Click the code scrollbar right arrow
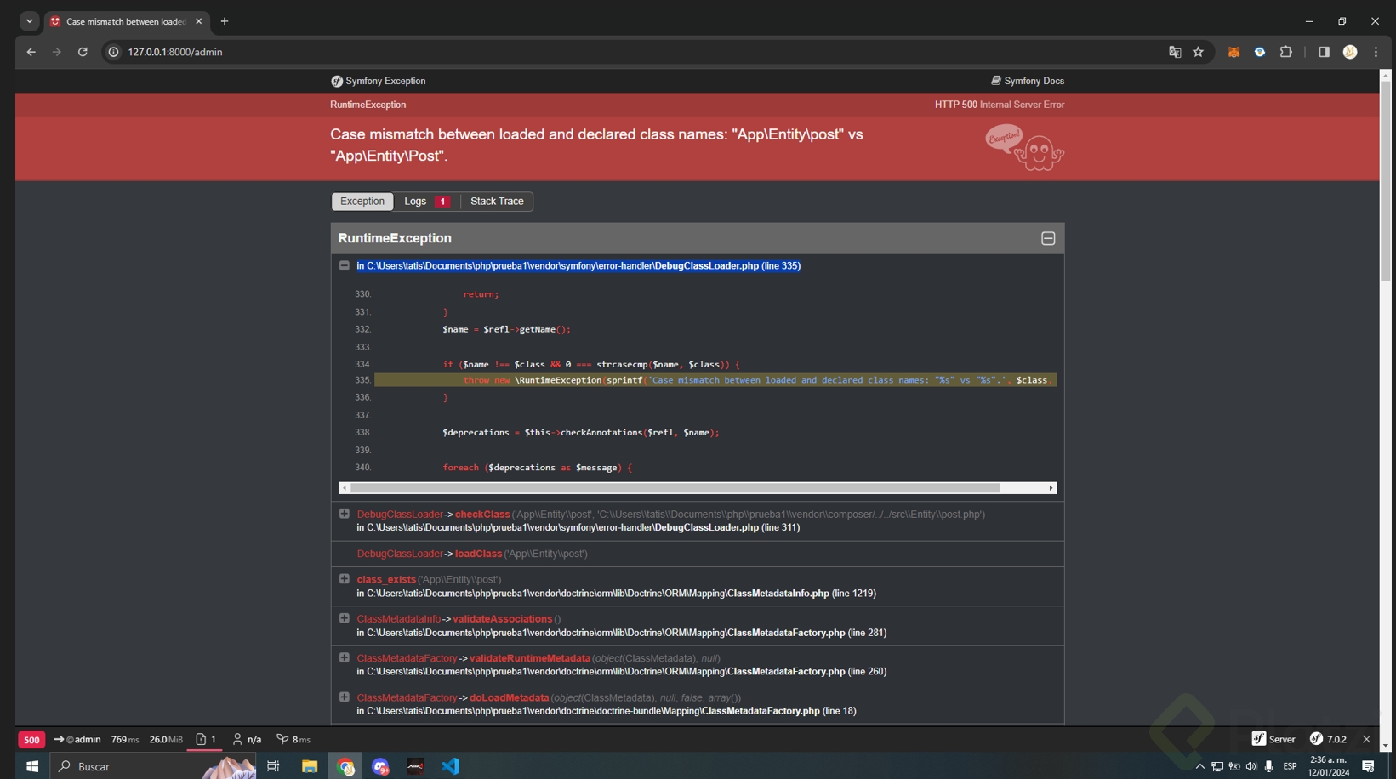The image size is (1396, 779). pyautogui.click(x=1051, y=488)
